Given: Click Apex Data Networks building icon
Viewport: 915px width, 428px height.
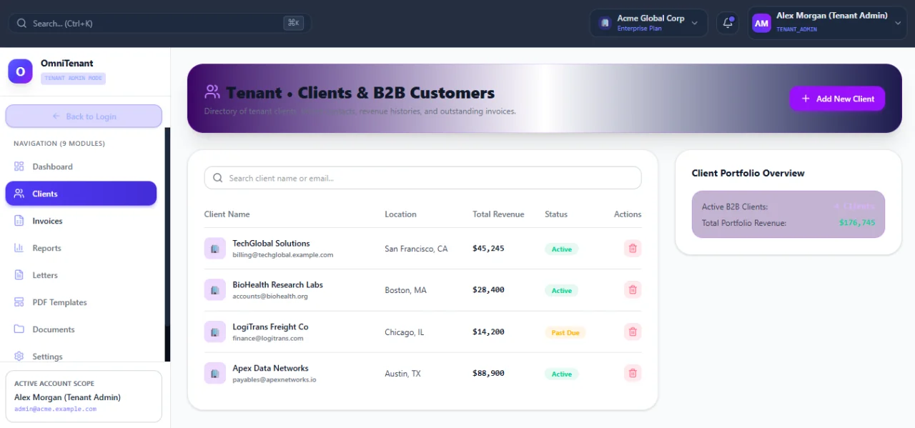Looking at the screenshot, I should pos(214,373).
